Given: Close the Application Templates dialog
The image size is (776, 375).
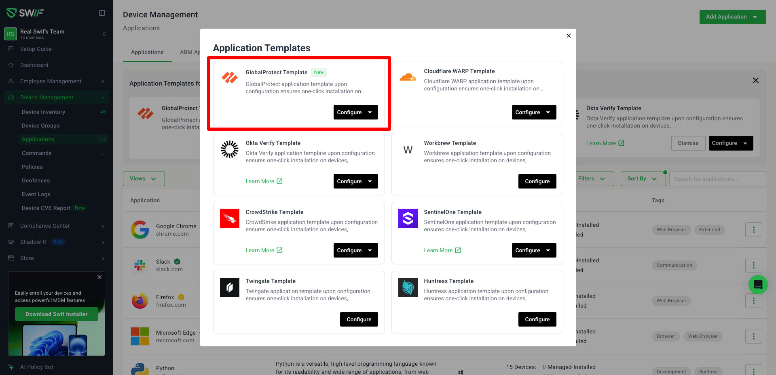Looking at the screenshot, I should point(569,36).
